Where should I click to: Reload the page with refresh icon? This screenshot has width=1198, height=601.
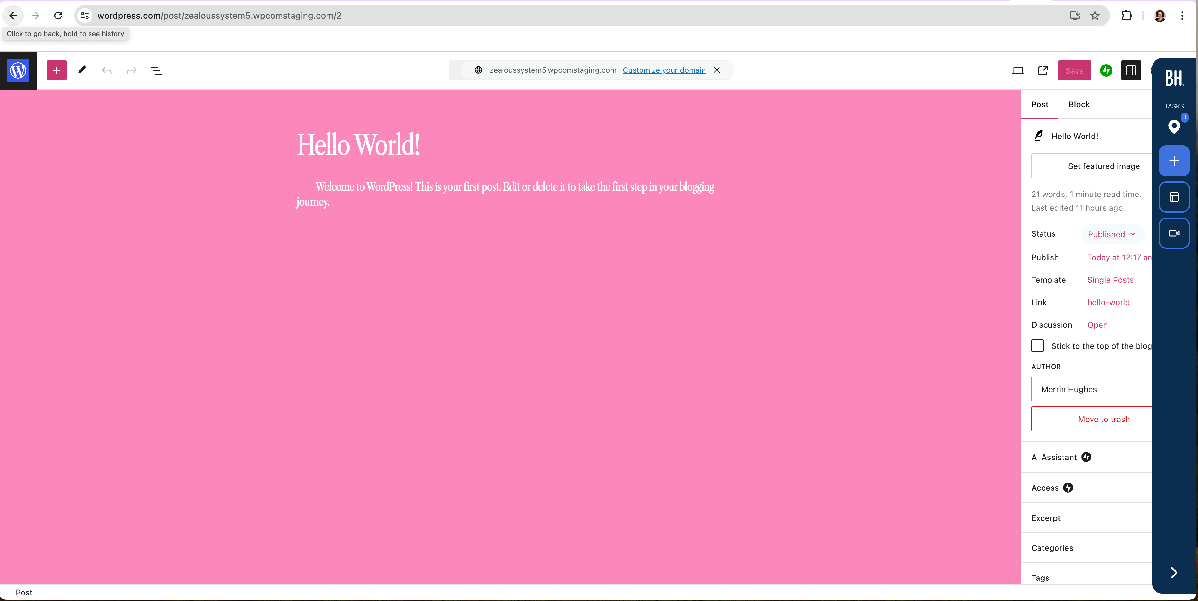point(58,15)
